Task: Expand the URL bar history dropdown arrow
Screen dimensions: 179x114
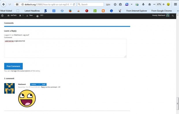Action: pyautogui.click(x=71, y=4)
